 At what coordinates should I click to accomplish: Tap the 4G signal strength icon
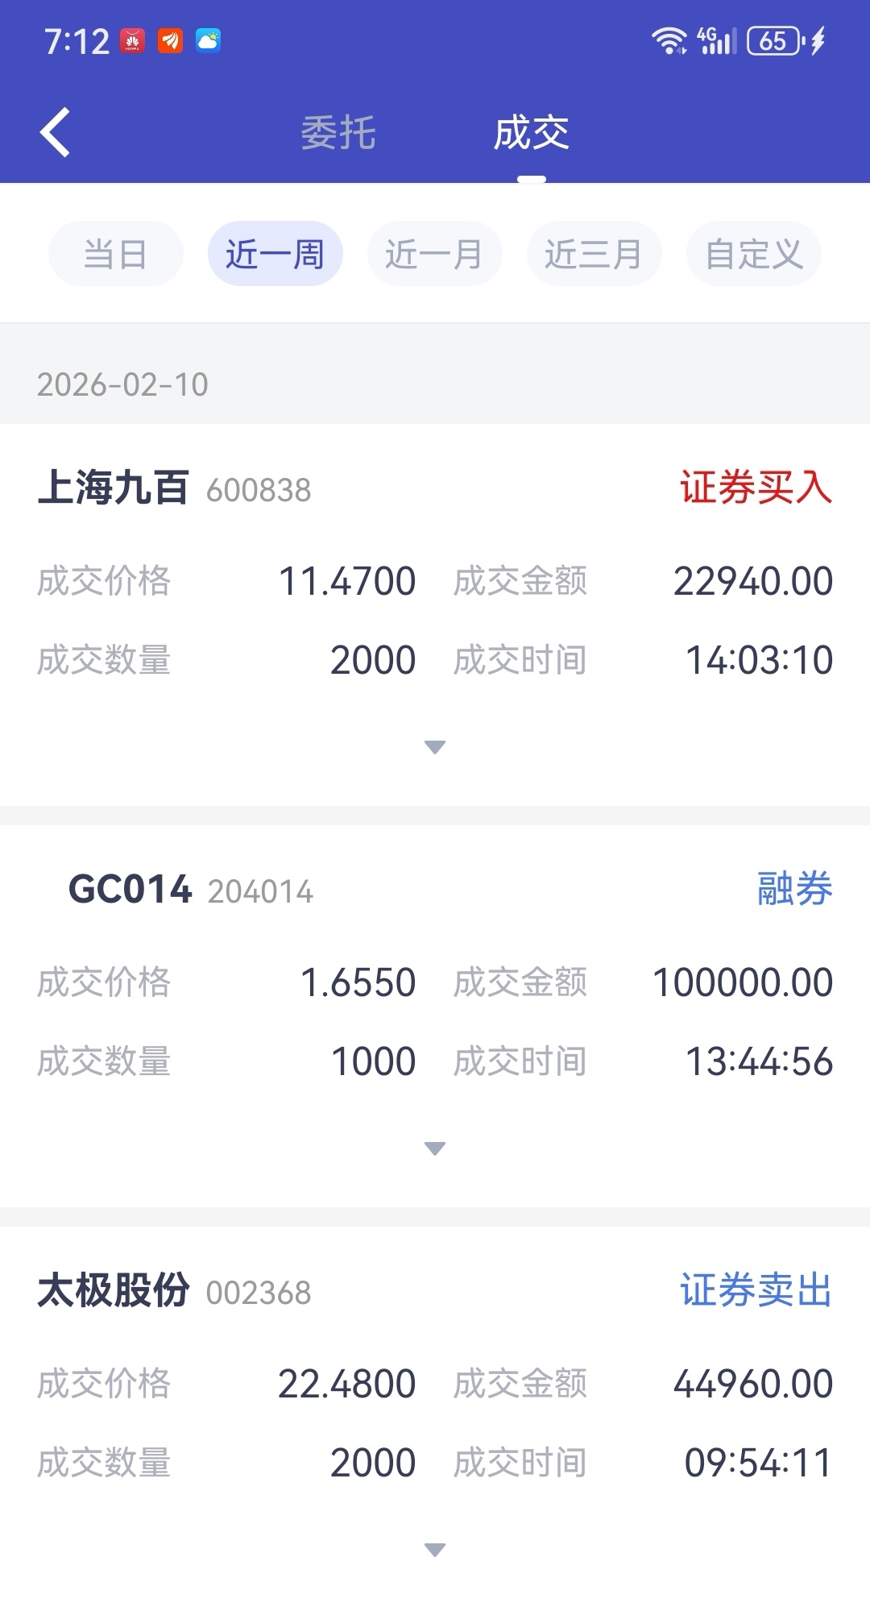pyautogui.click(x=717, y=41)
